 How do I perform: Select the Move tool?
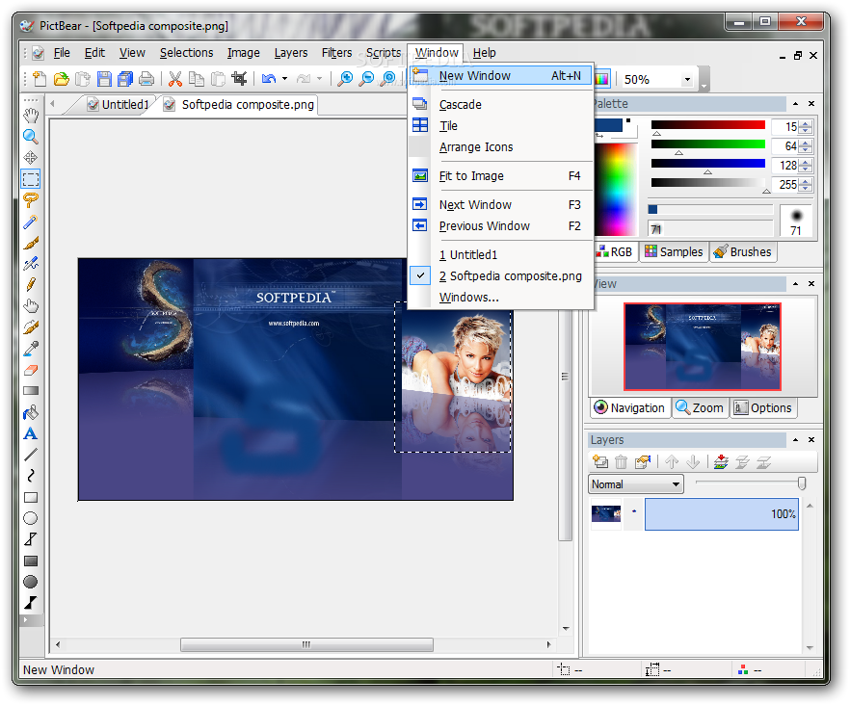pos(31,158)
